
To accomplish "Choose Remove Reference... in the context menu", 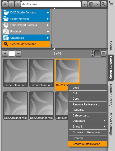I will click(x=88, y=104).
